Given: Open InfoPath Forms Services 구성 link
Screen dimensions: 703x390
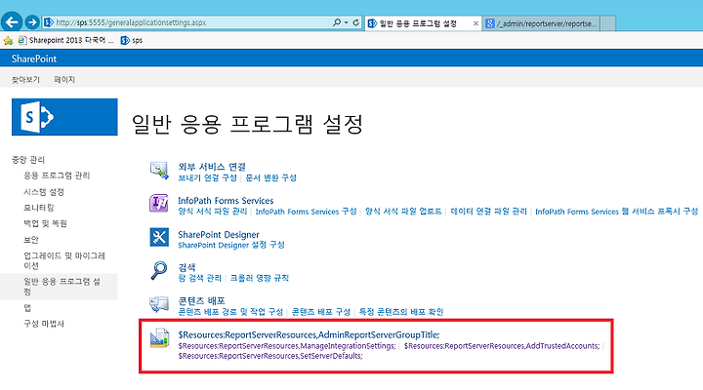Looking at the screenshot, I should pyautogui.click(x=306, y=212).
